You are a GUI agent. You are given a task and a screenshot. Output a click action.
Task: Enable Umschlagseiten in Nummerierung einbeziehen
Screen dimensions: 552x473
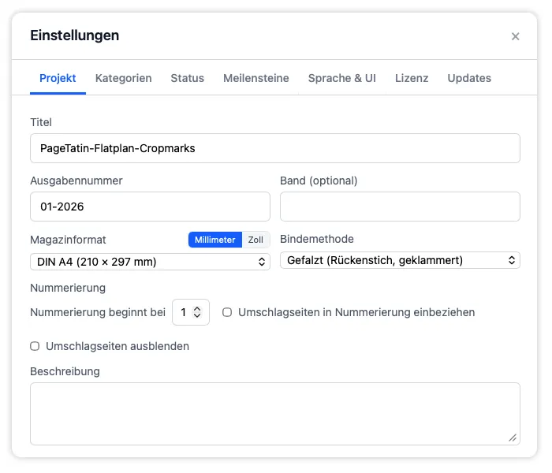227,312
